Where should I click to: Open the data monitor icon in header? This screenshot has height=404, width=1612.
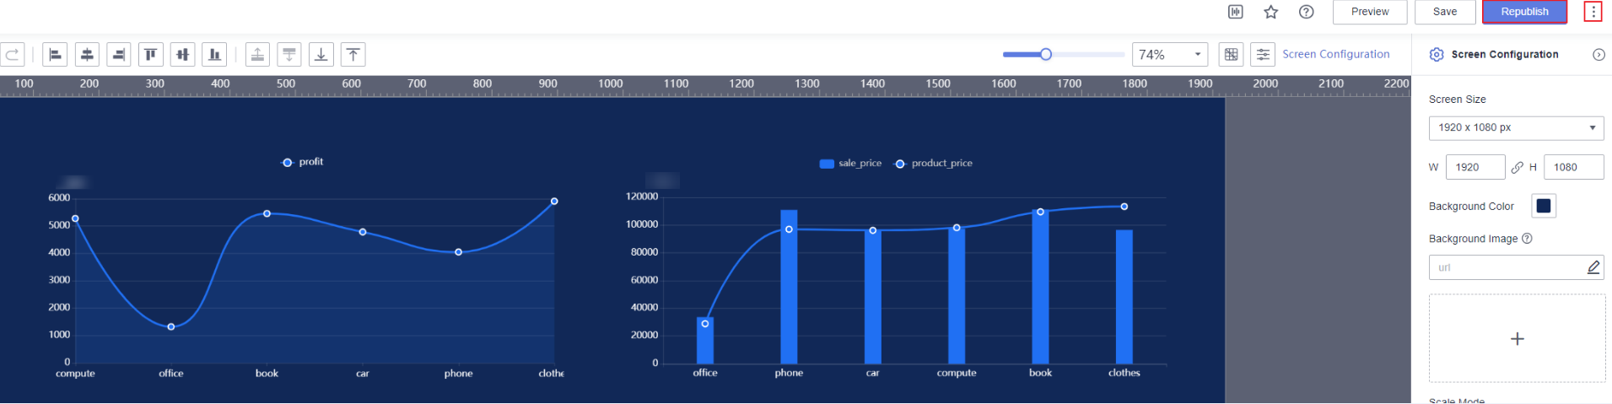pos(1236,12)
